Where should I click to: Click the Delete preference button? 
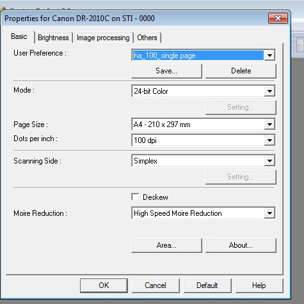click(241, 71)
